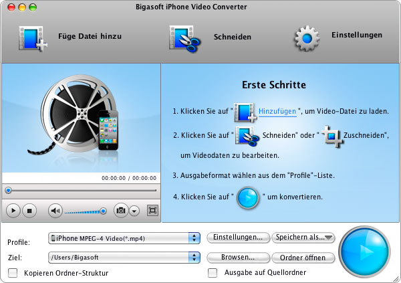Click the Füge Datei hinzu label
This screenshot has height=283, width=401.
pyautogui.click(x=90, y=36)
